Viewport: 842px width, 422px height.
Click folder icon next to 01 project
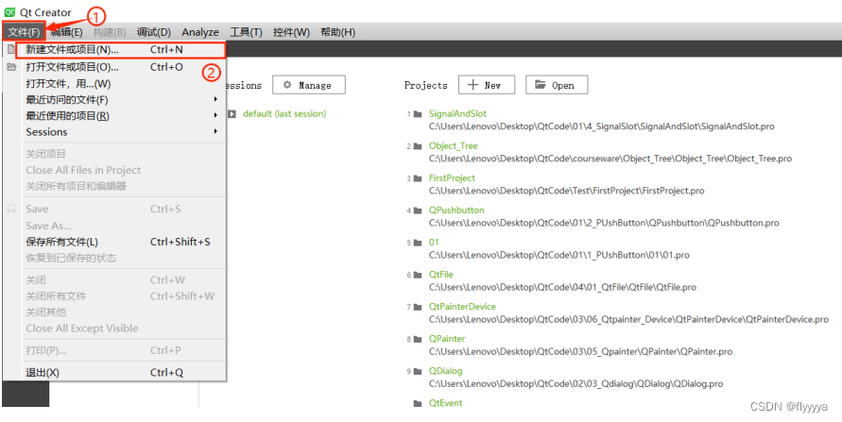tap(418, 243)
